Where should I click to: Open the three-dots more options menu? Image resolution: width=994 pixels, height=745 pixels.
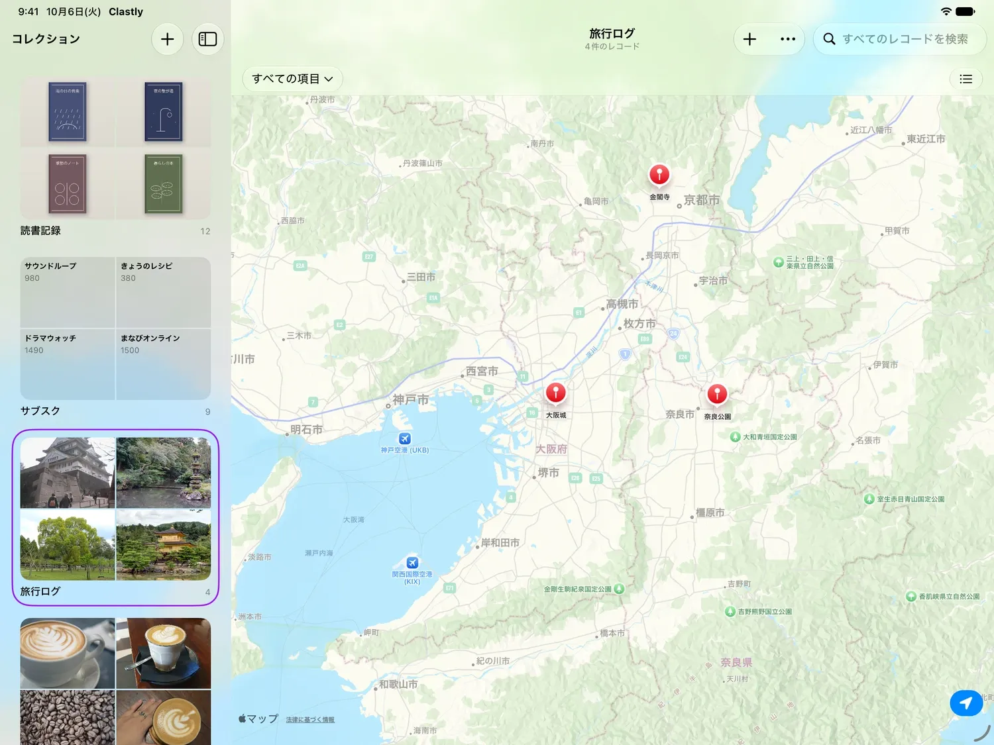pos(787,39)
